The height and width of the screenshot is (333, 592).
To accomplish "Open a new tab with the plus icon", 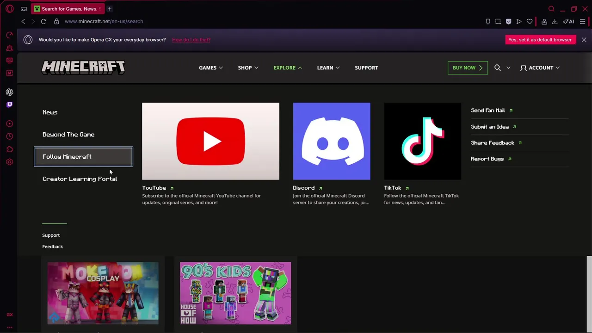I will click(110, 9).
